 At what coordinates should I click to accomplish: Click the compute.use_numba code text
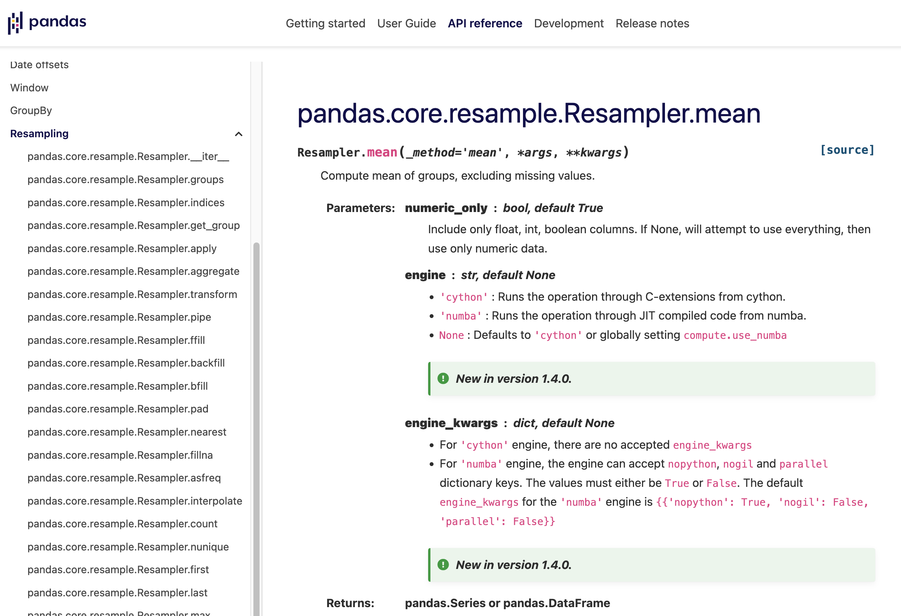tap(735, 335)
